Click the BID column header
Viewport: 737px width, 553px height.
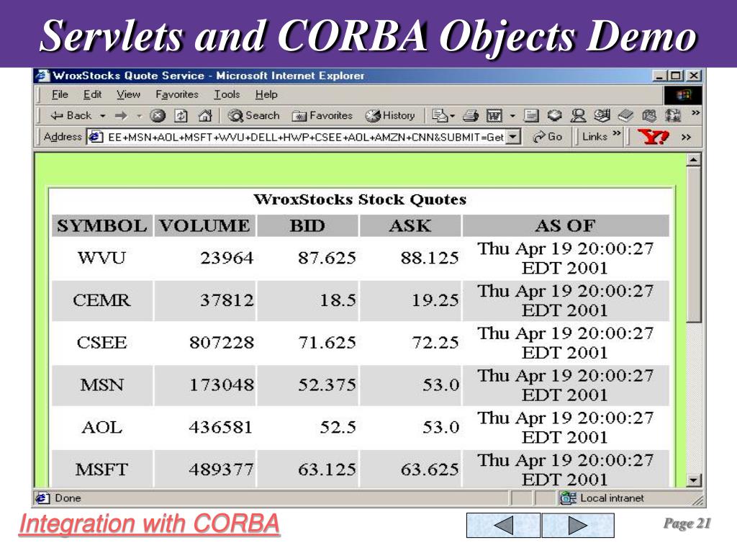point(307,225)
